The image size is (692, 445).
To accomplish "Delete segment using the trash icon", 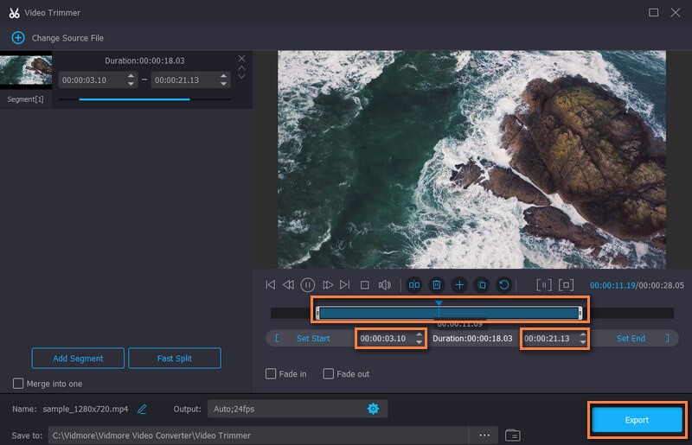I will 437,284.
